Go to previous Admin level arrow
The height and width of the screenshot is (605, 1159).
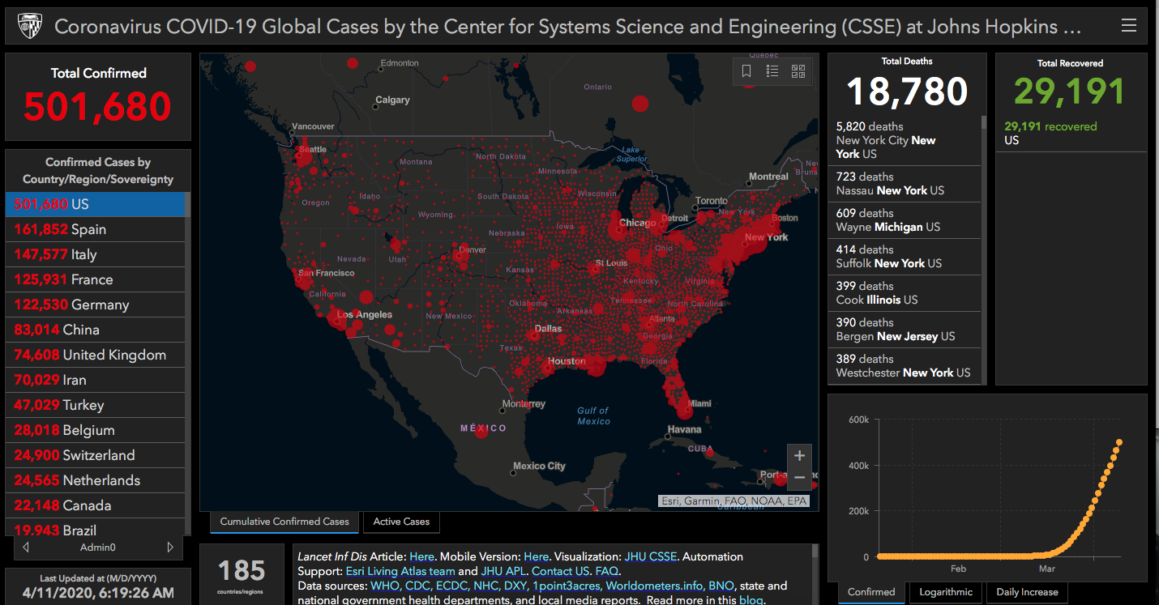26,547
